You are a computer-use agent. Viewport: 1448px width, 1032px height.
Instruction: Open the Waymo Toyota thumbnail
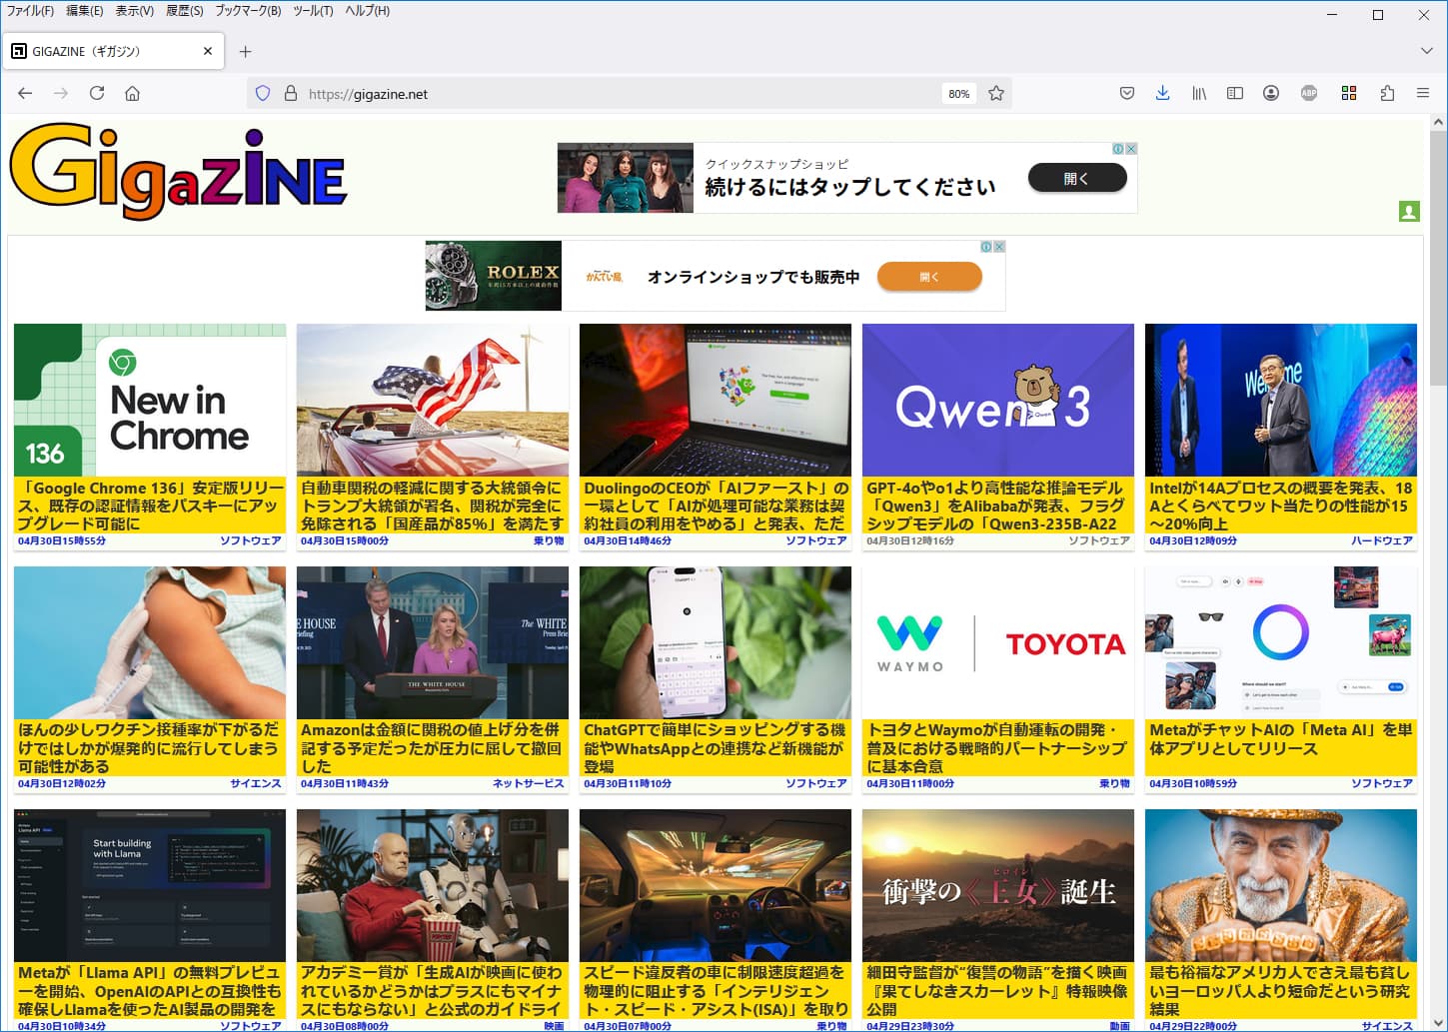click(x=998, y=642)
